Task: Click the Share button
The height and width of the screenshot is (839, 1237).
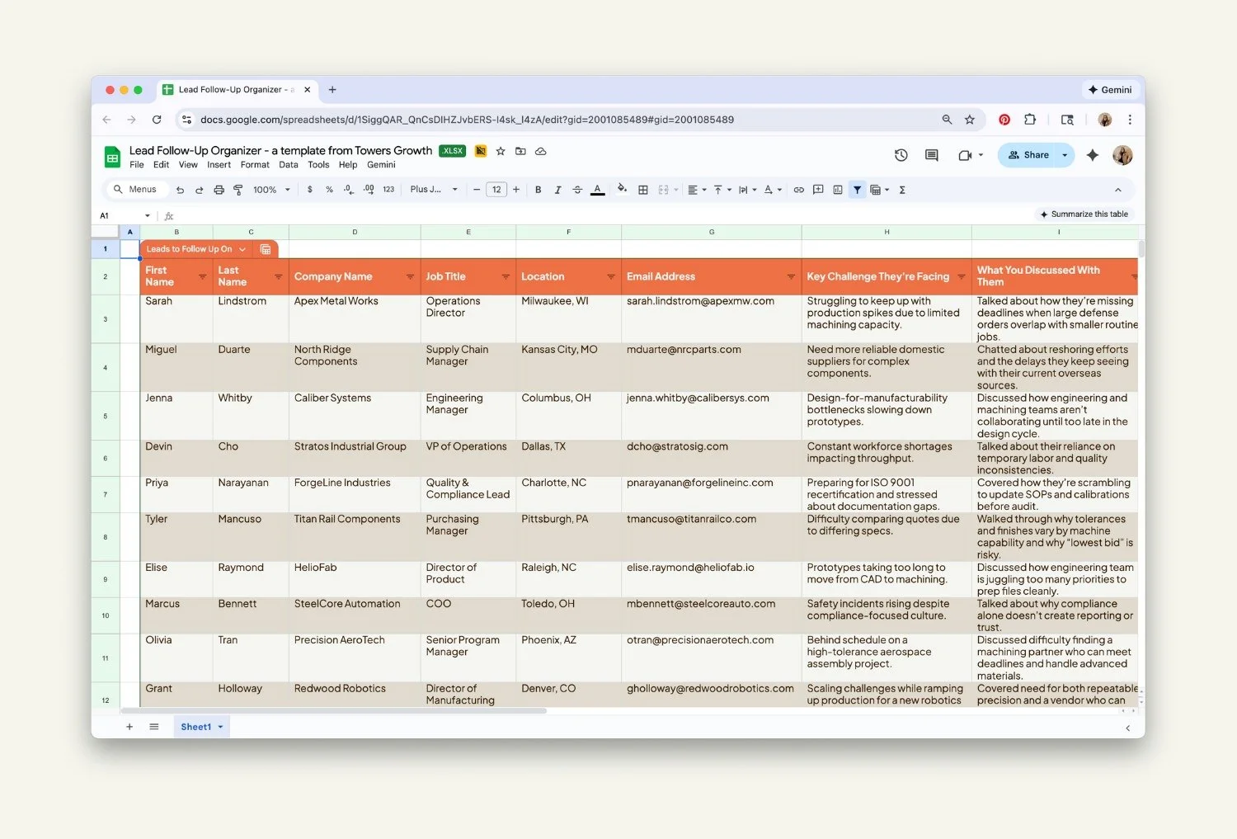Action: coord(1028,155)
